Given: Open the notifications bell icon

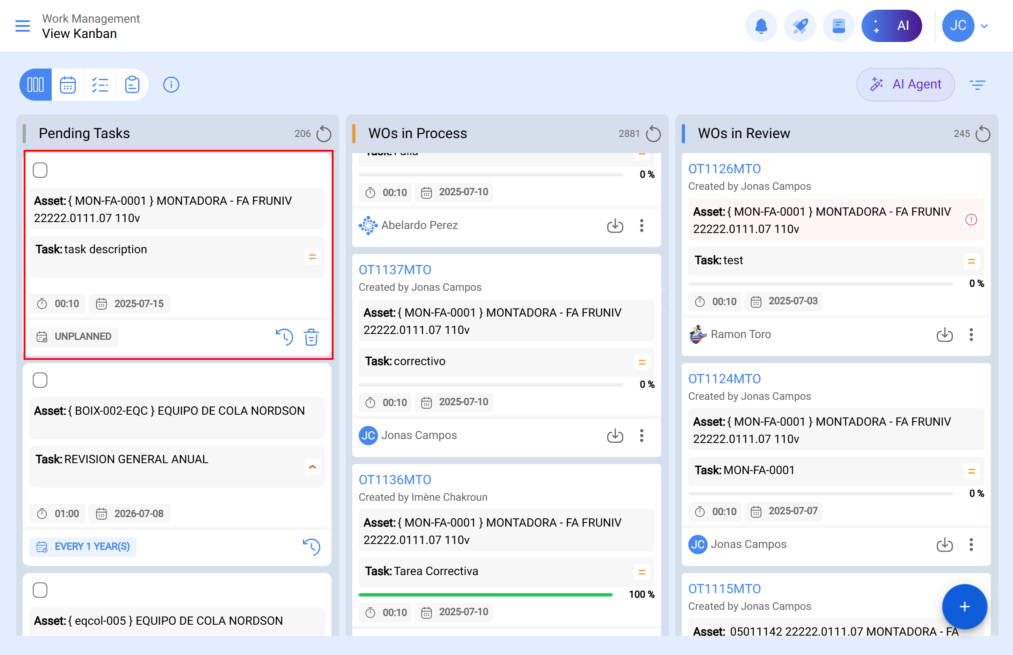Looking at the screenshot, I should tap(761, 26).
